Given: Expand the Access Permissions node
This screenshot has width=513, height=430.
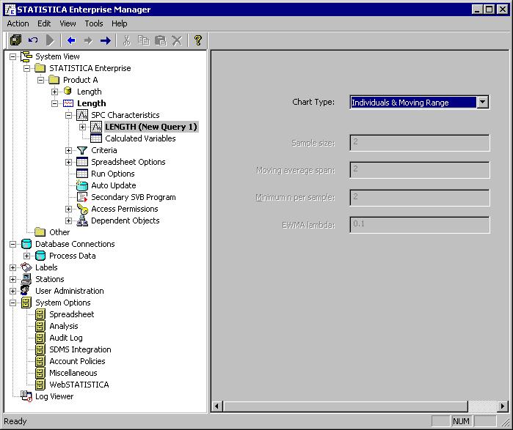Looking at the screenshot, I should point(68,209).
